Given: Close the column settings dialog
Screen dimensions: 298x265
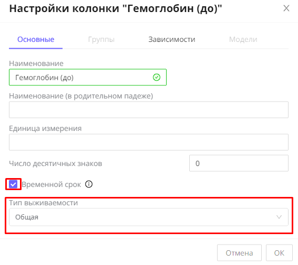Looking at the screenshot, I should pyautogui.click(x=286, y=8).
